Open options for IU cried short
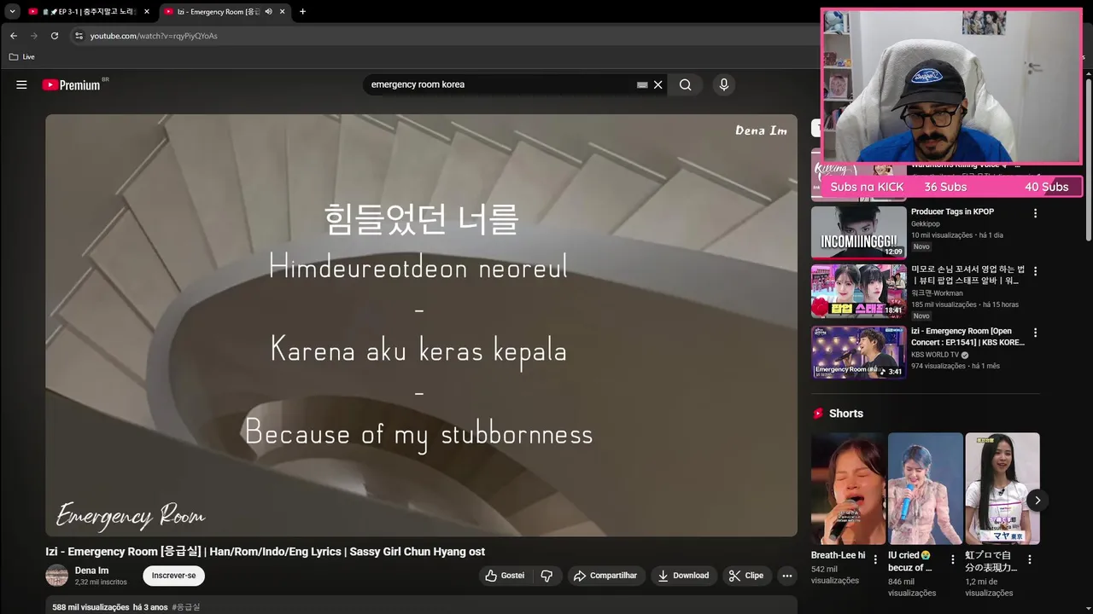The width and height of the screenshot is (1093, 614). [x=952, y=560]
